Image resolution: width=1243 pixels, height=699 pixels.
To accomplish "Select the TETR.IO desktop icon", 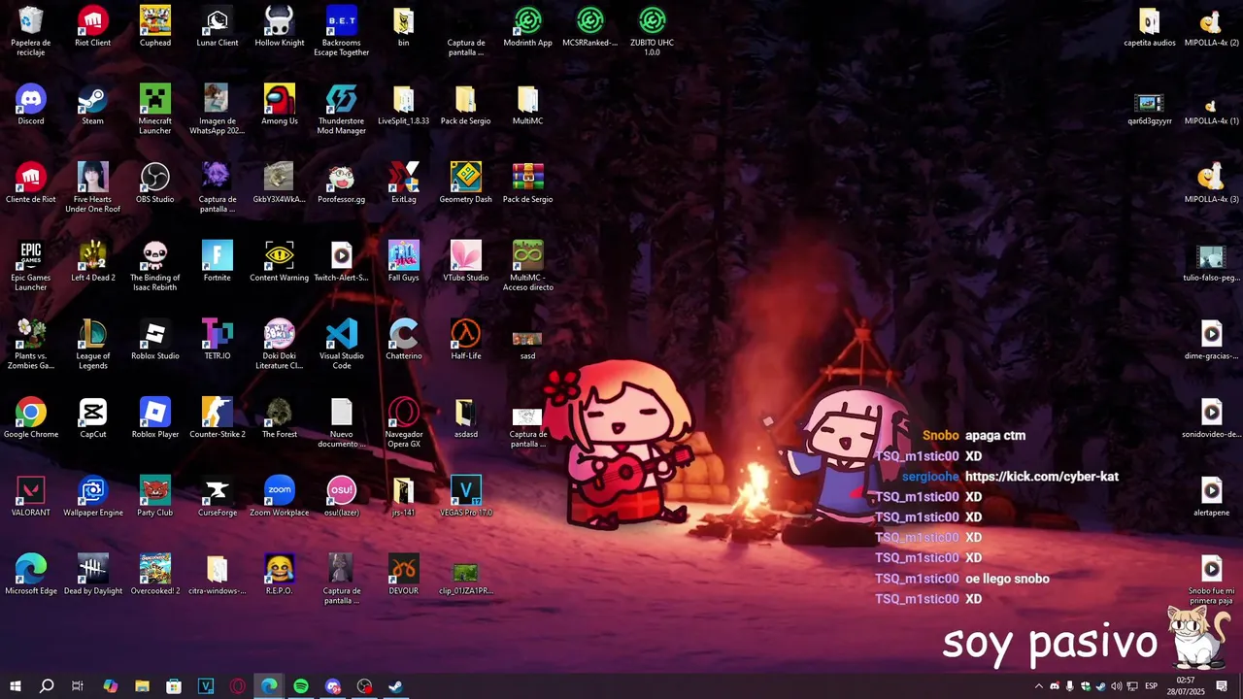I will pos(218,341).
